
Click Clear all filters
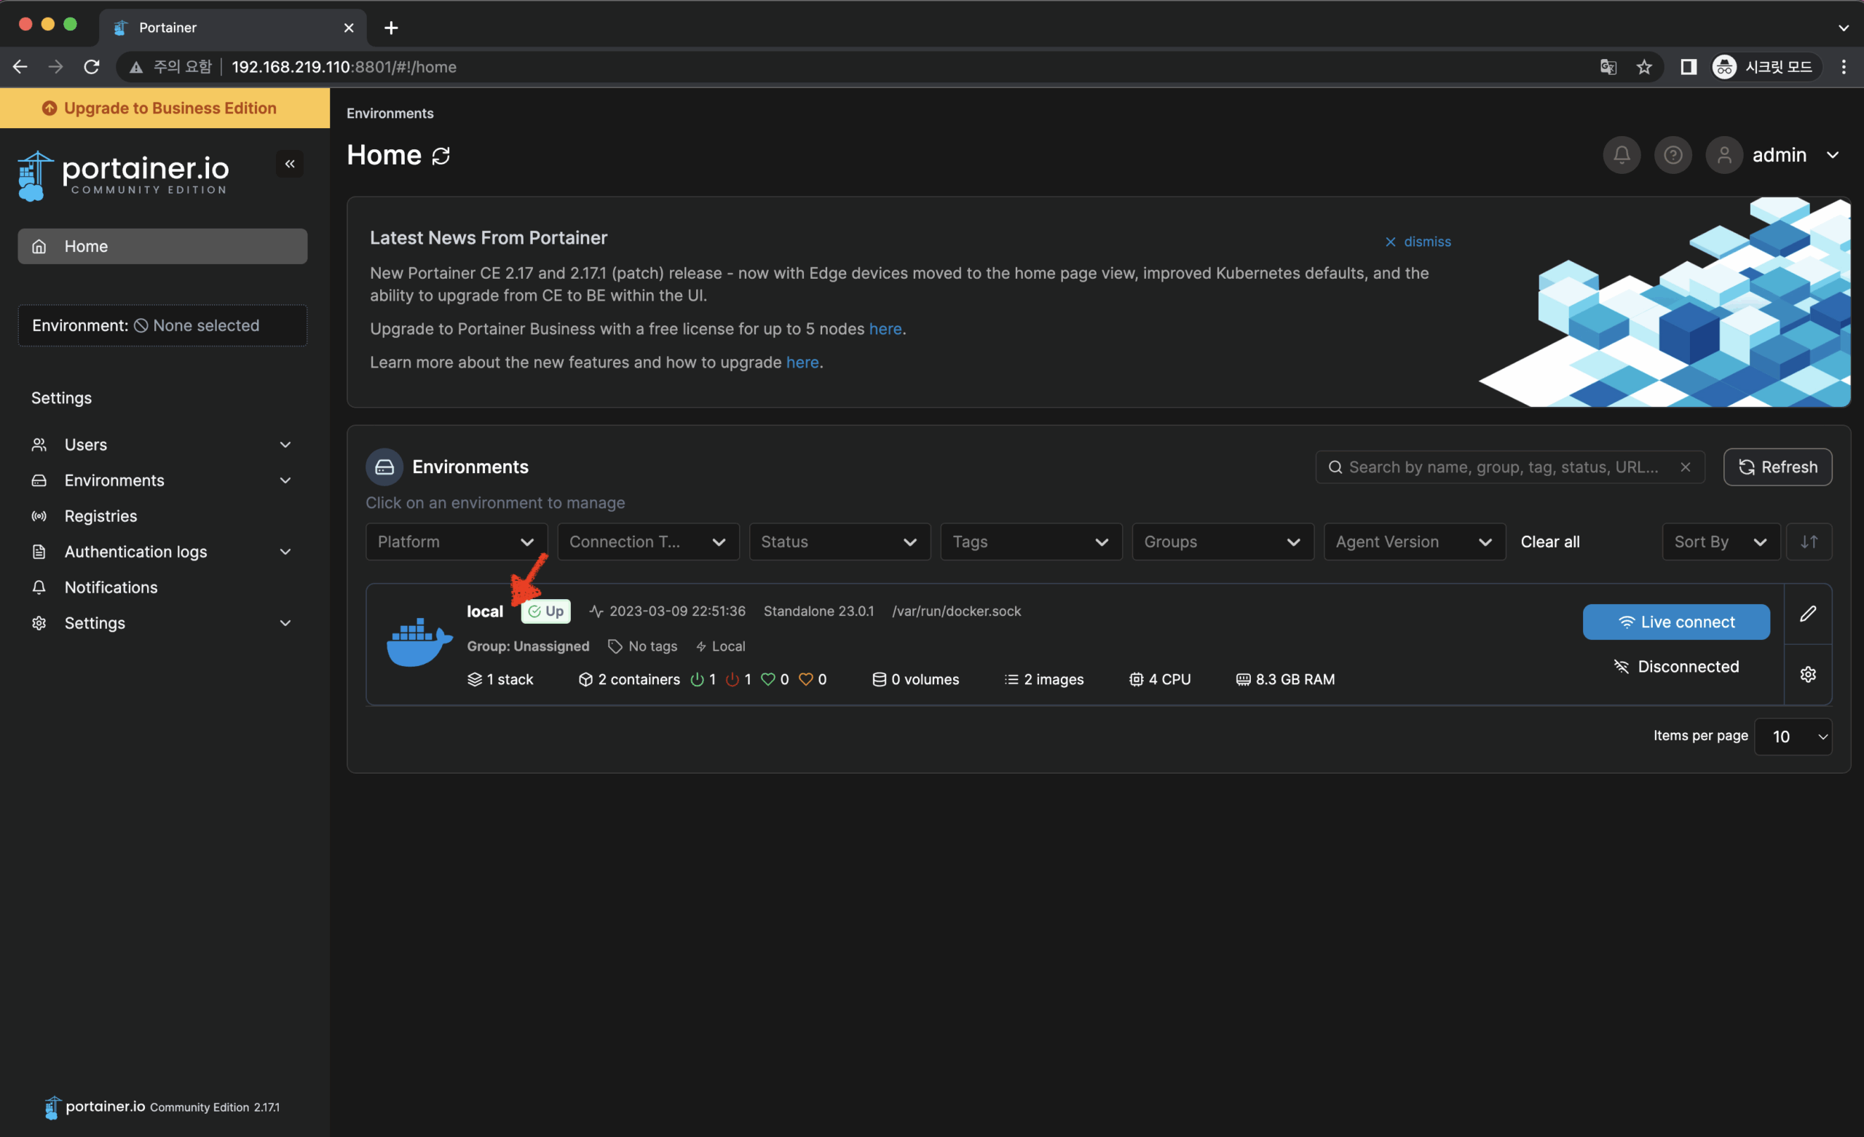[1549, 542]
